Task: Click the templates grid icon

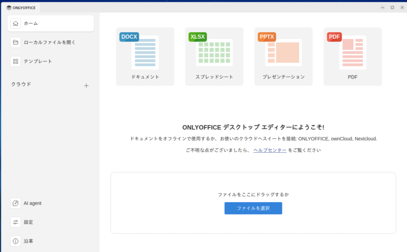Action: [16, 61]
